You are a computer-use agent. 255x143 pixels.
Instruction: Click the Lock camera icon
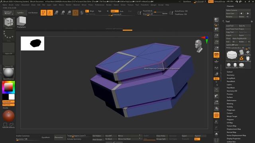pyautogui.click(x=216, y=74)
